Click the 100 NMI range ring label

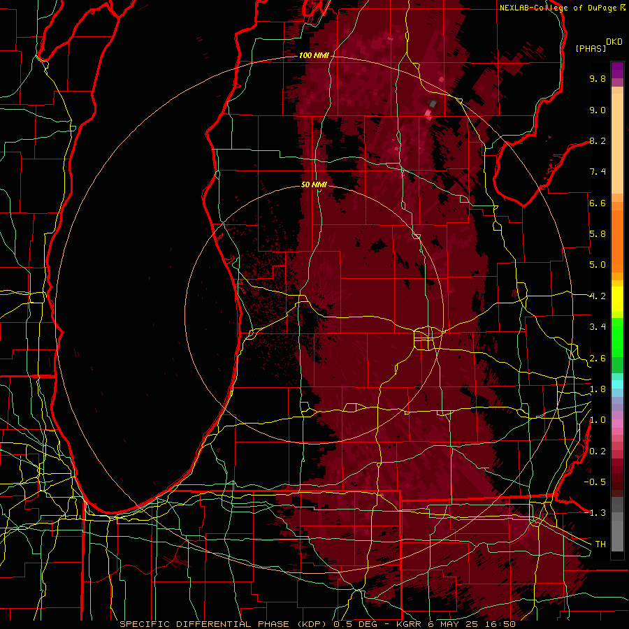[x=314, y=55]
